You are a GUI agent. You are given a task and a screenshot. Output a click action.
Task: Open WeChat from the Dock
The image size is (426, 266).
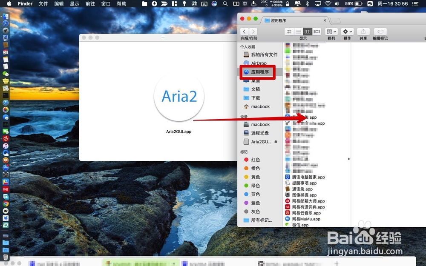[x=6, y=74]
